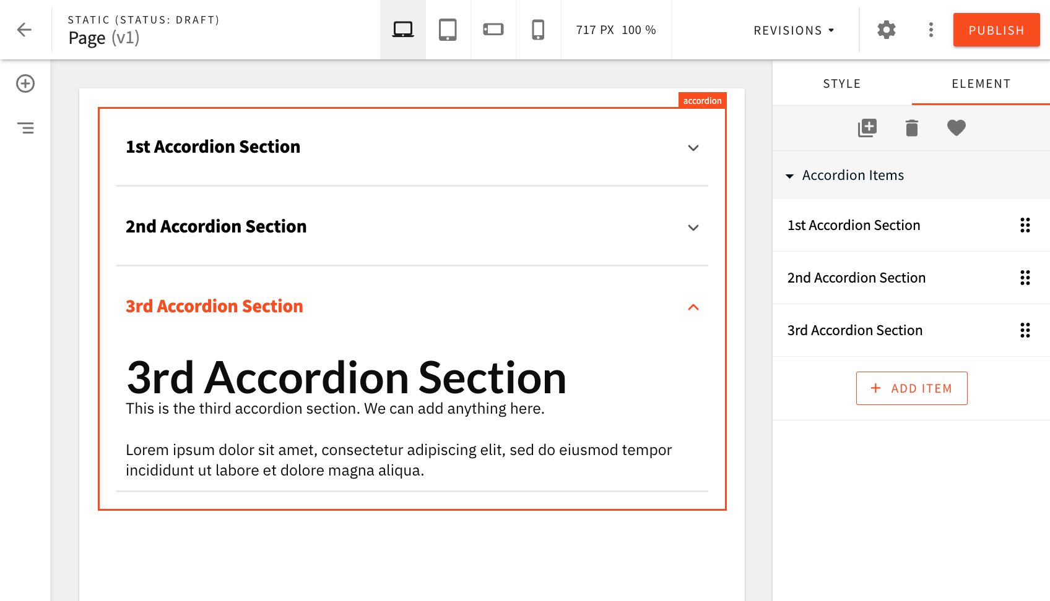Switch to the ELEMENT tab
The width and height of the screenshot is (1050, 601).
pos(981,83)
